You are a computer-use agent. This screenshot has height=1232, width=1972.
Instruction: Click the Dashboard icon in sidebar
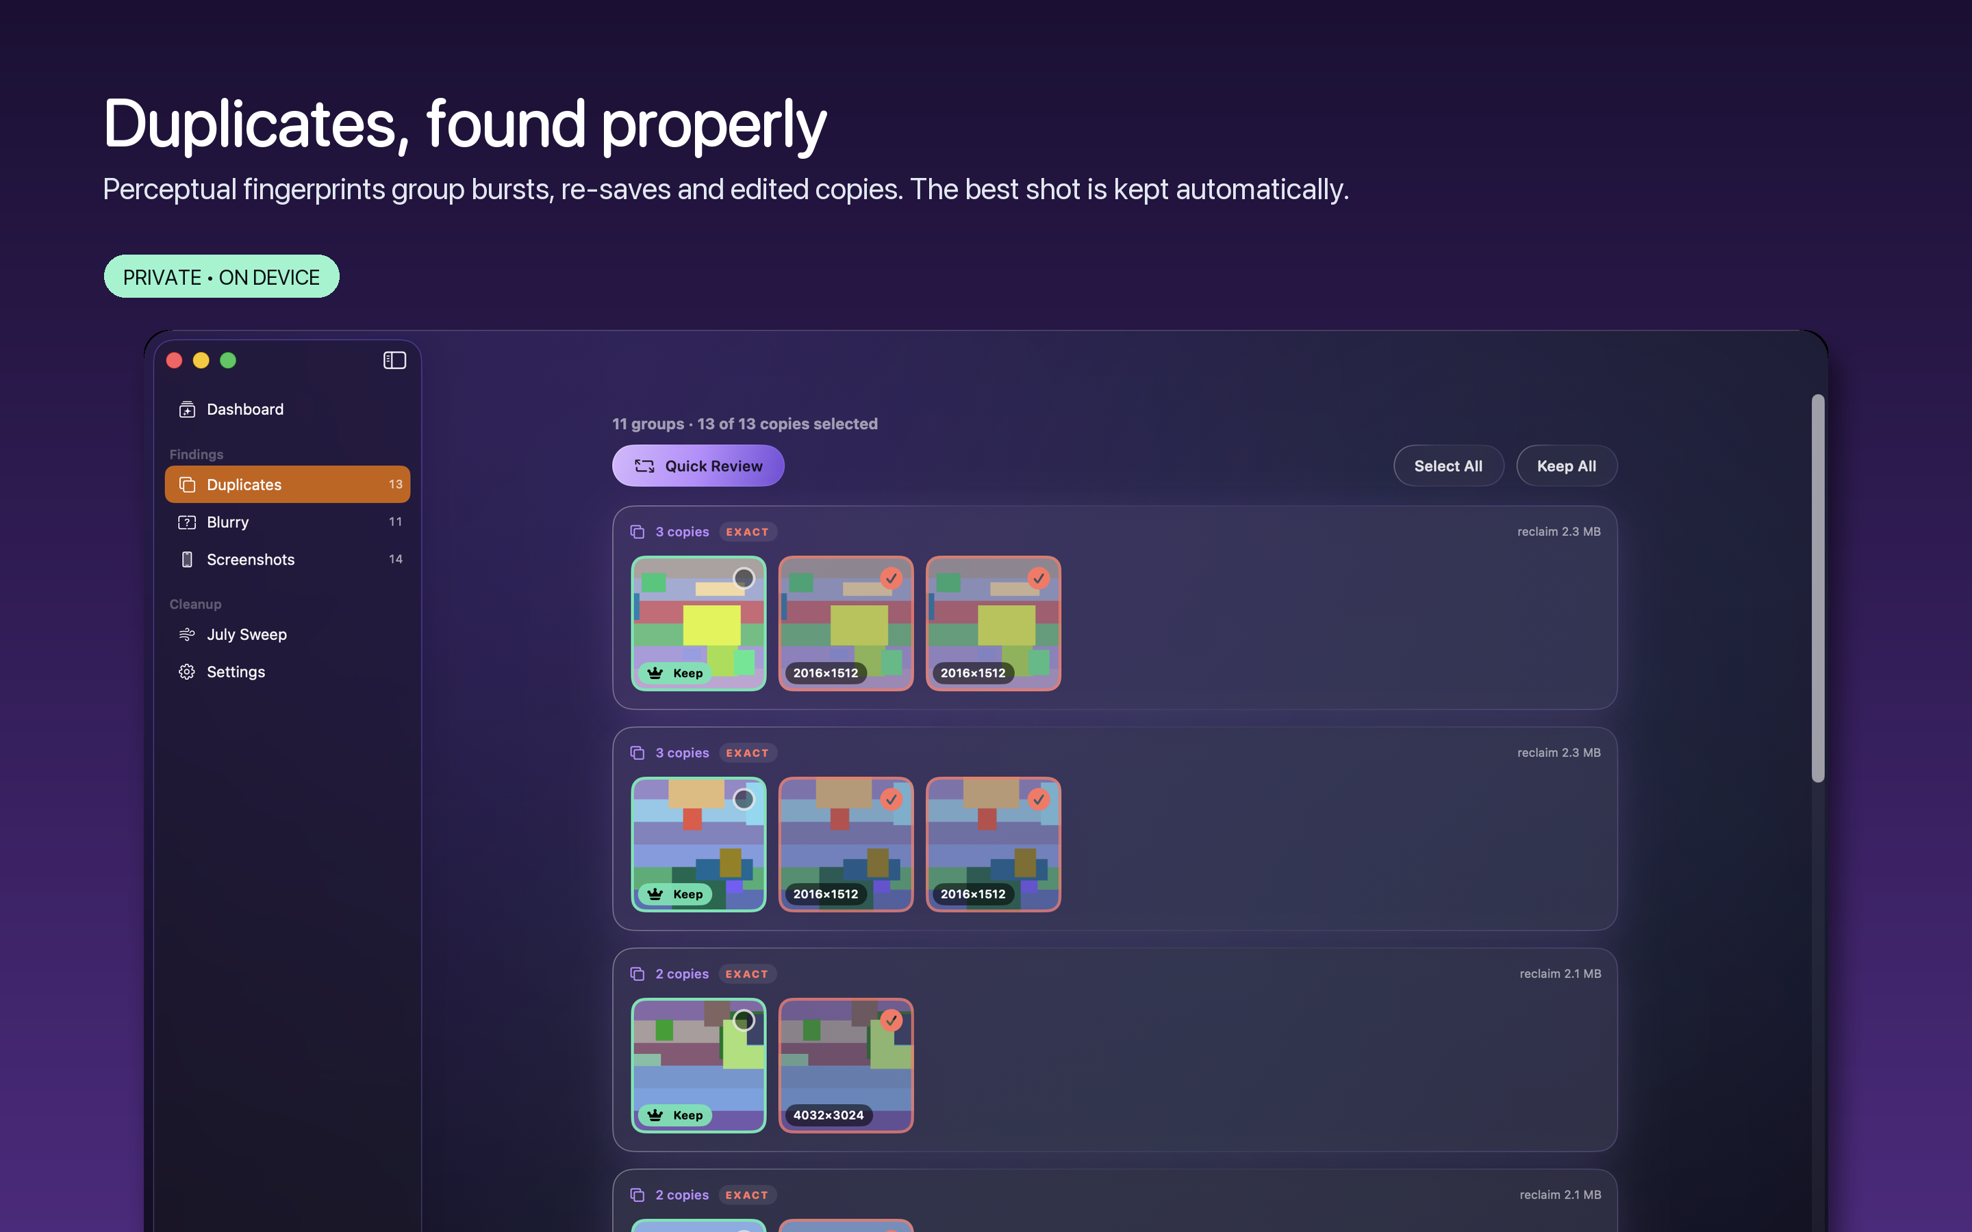pyautogui.click(x=187, y=409)
